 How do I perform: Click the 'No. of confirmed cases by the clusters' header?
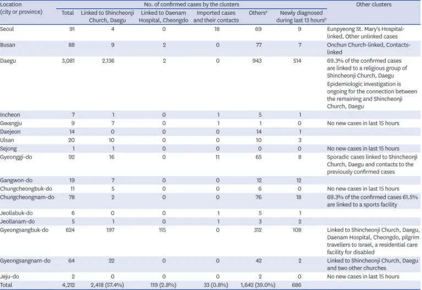[x=191, y=4]
